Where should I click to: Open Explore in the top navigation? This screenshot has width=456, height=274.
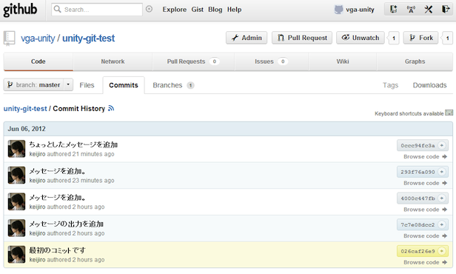coord(175,10)
